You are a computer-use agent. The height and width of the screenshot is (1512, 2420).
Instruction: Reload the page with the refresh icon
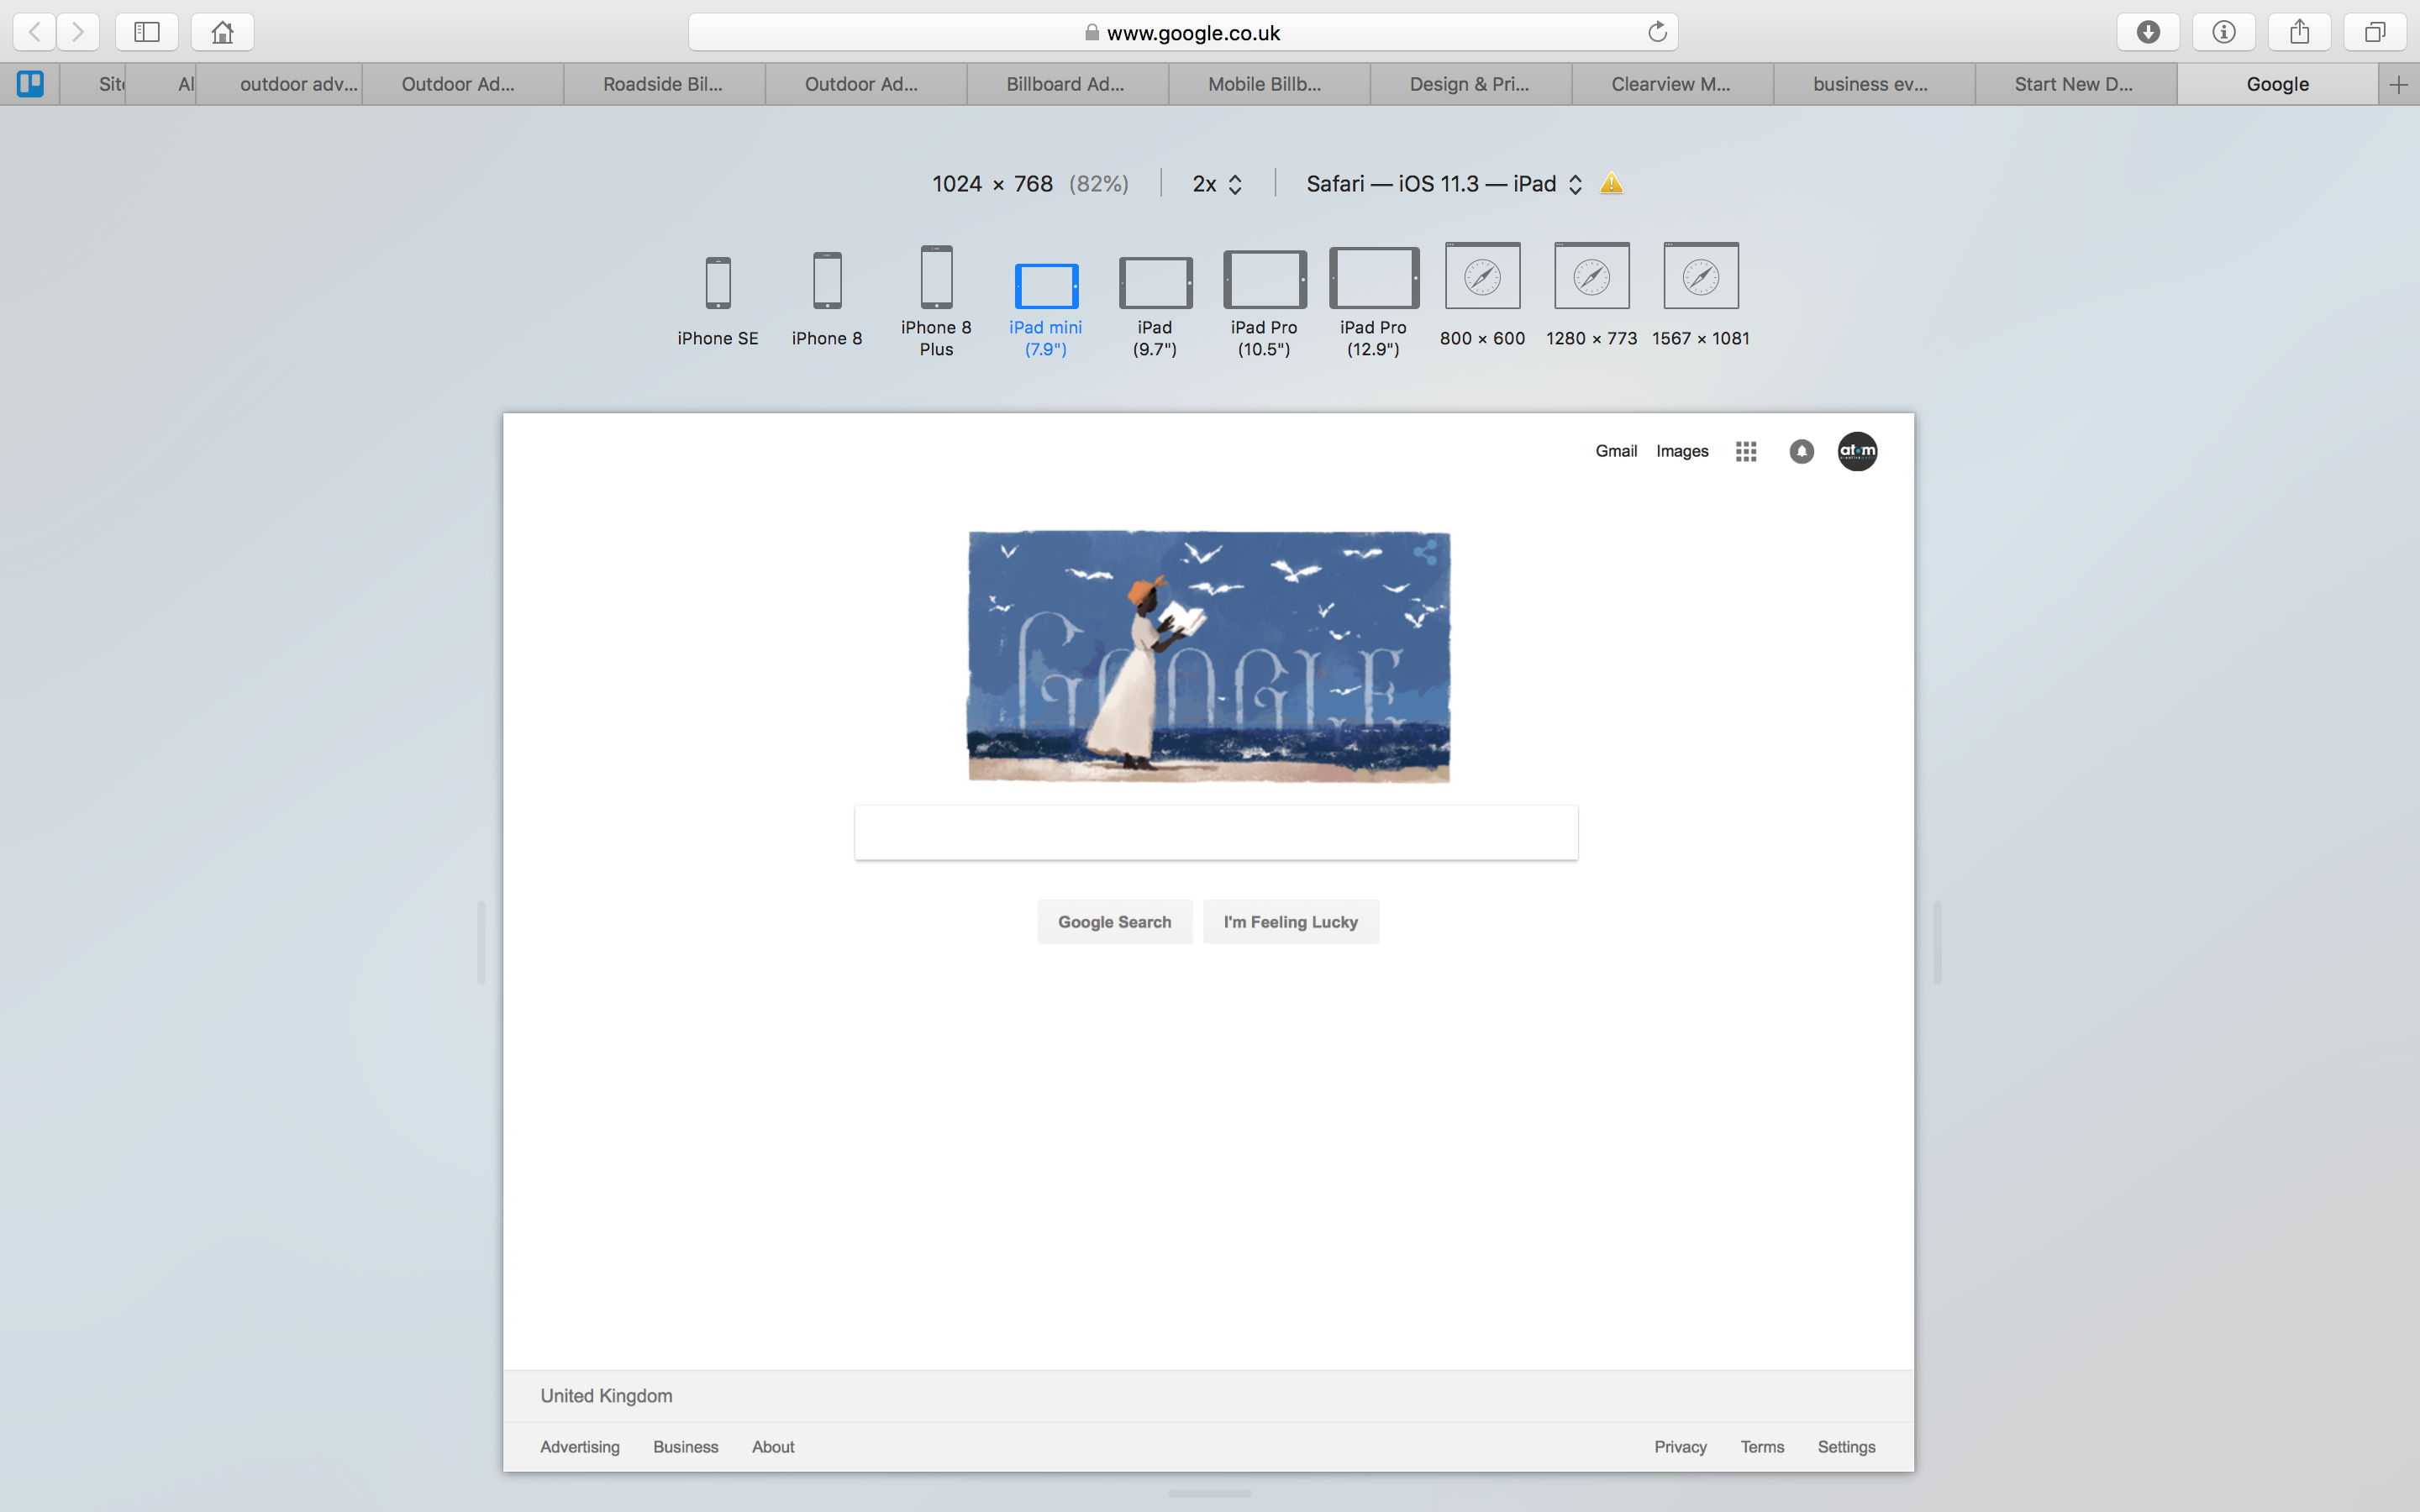click(1657, 32)
